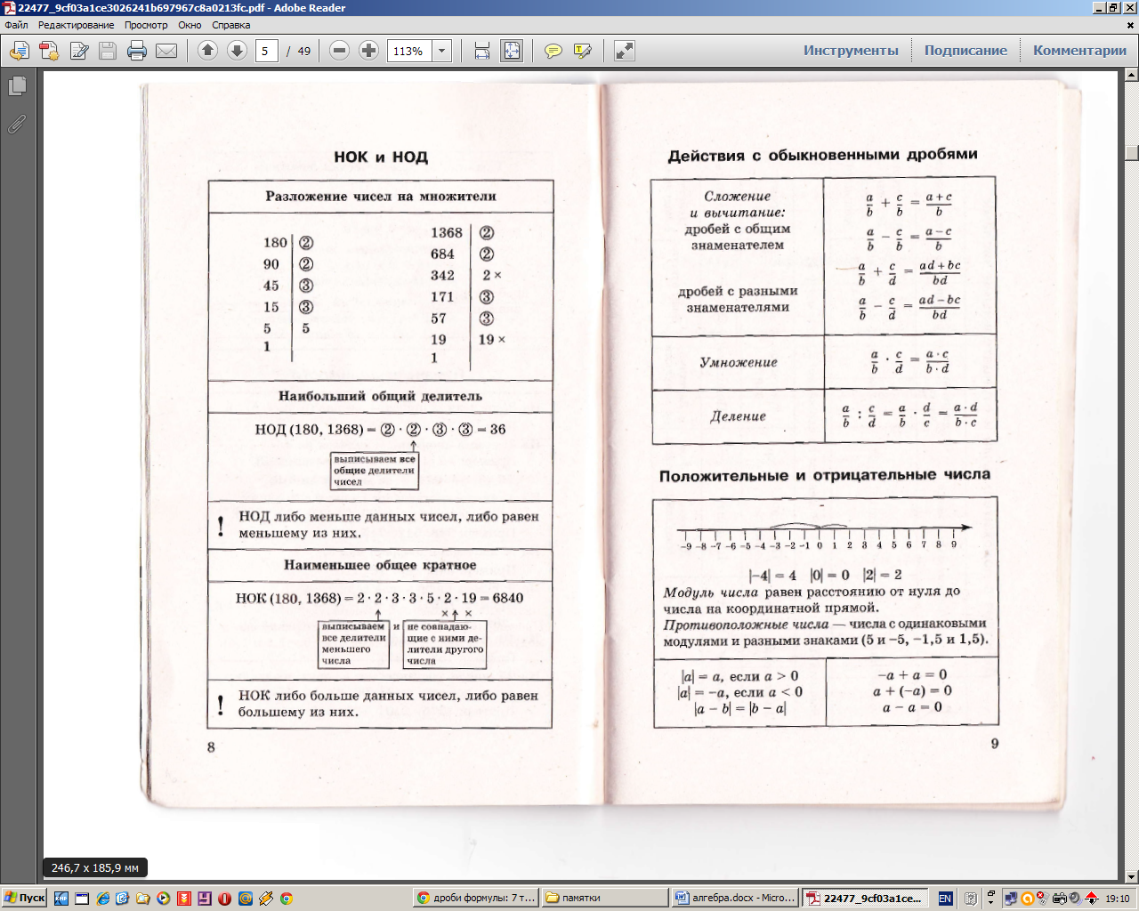The image size is (1139, 911).
Task: Click the EN language indicator
Action: [945, 899]
